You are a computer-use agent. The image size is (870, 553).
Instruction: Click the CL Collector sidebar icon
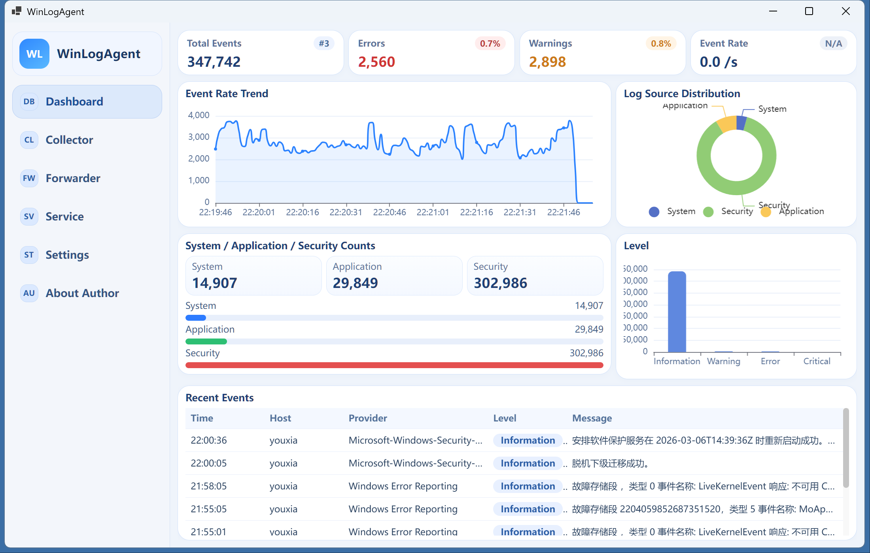29,140
